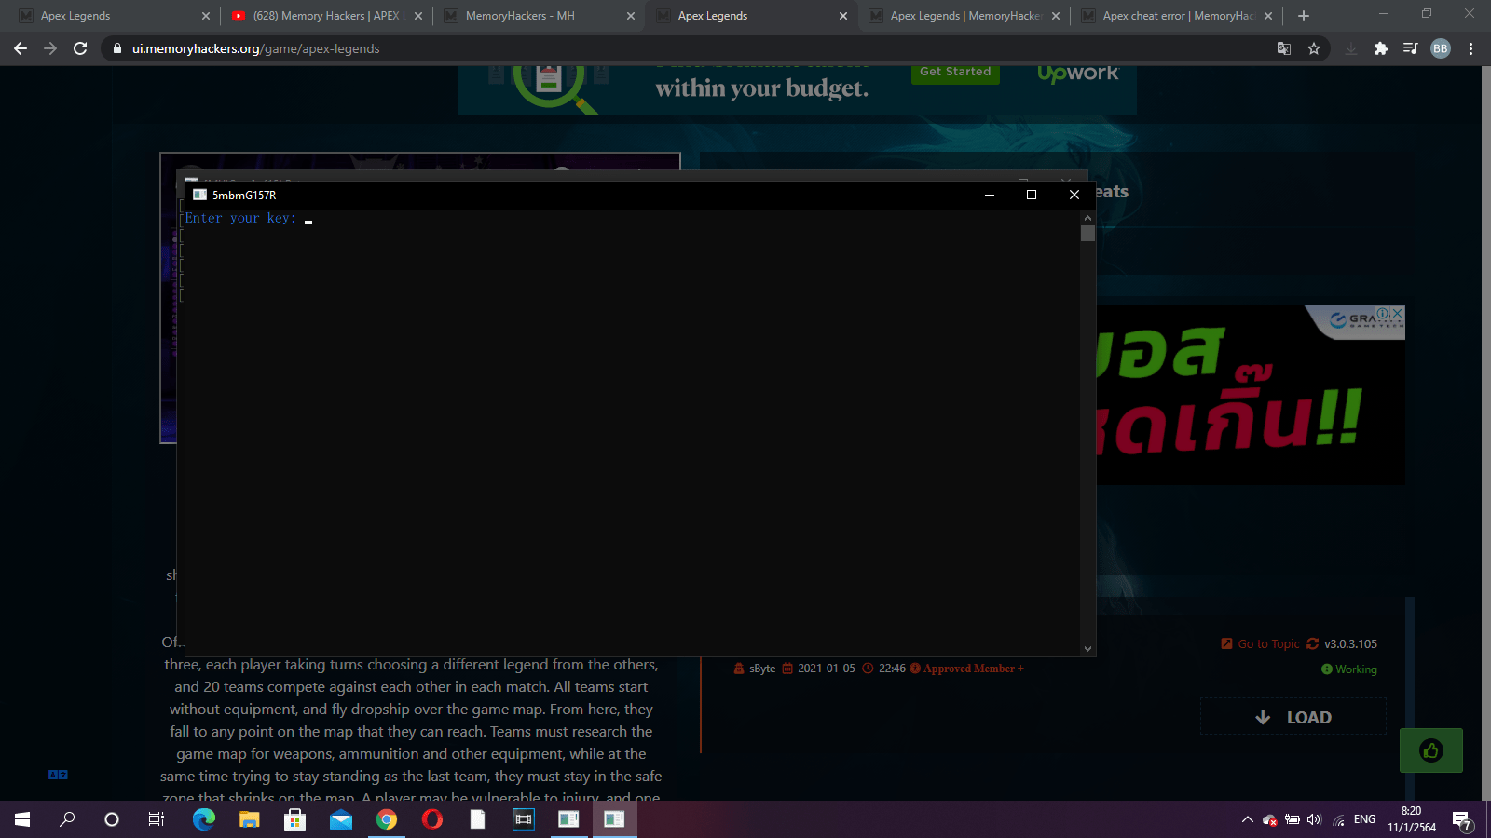
Task: Open Microsoft Store from the taskbar
Action: [x=294, y=819]
